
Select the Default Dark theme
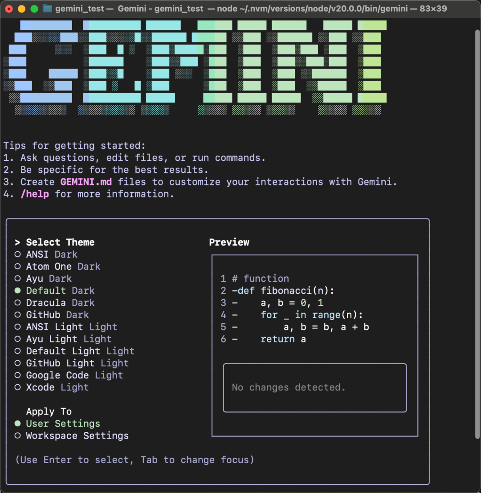point(55,291)
